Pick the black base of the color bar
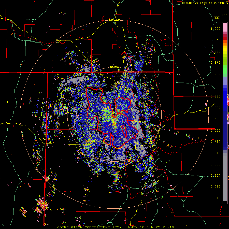Viewport: 229px width, 229px height. (x=225, y=202)
